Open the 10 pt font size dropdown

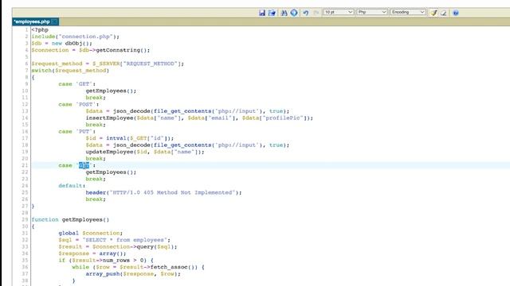(338, 12)
